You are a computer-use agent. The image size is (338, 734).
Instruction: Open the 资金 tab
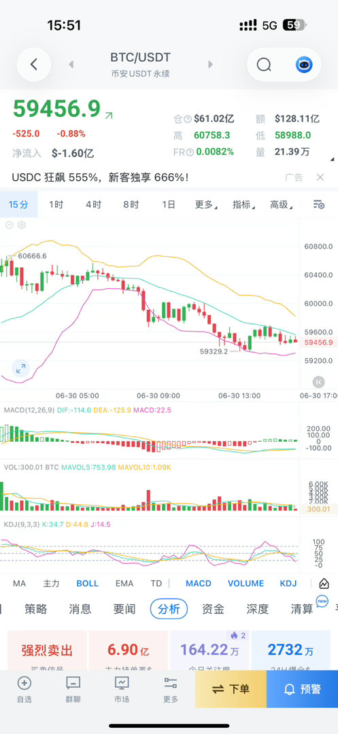tap(213, 609)
